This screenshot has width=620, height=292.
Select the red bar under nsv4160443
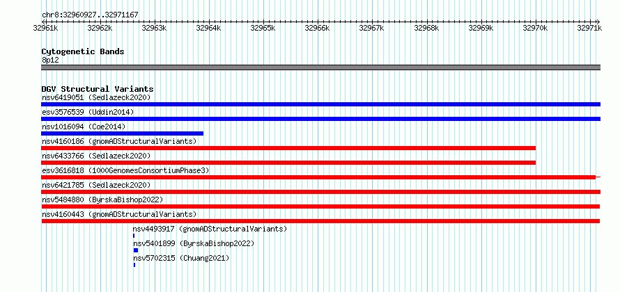pyautogui.click(x=320, y=221)
